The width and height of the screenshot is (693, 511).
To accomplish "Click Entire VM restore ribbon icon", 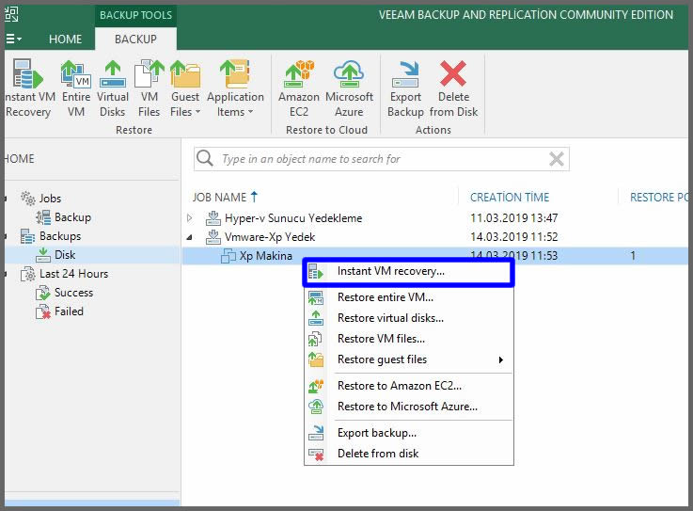I will (75, 73).
